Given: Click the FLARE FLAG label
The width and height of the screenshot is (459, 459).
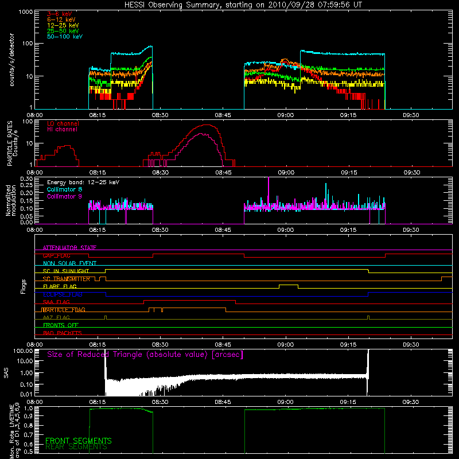Looking at the screenshot, I should 60,286.
